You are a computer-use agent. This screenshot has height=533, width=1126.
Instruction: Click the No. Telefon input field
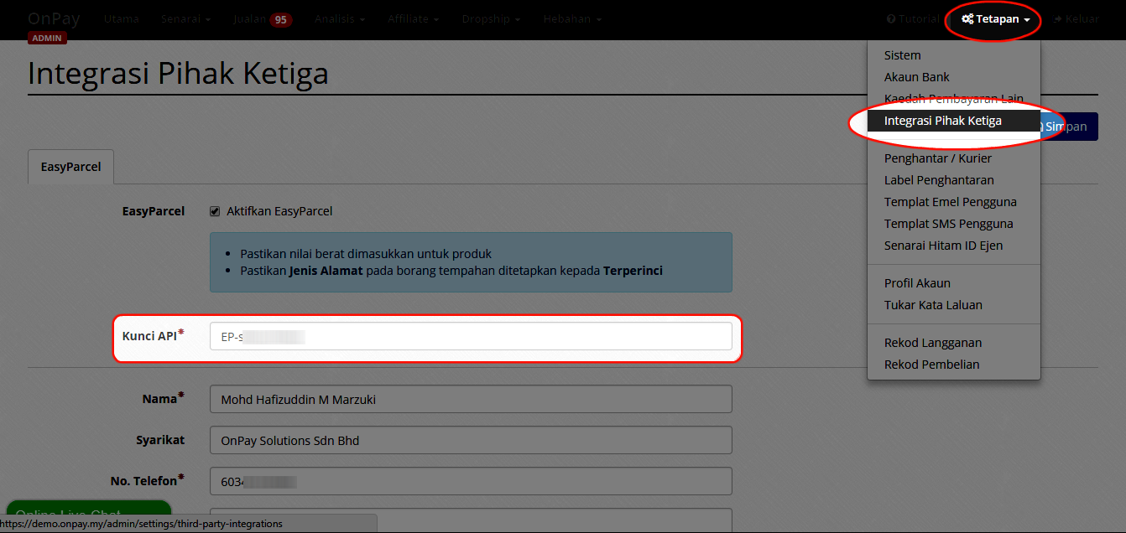(471, 481)
